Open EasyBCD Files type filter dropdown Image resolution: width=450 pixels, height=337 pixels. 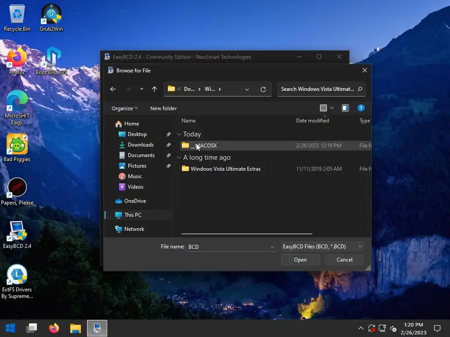322,247
